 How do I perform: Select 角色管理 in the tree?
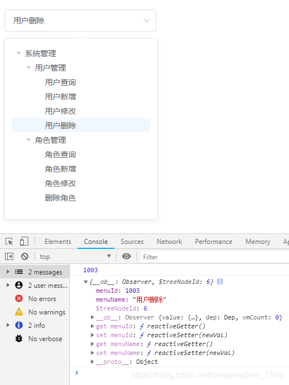50,140
